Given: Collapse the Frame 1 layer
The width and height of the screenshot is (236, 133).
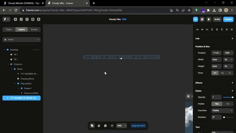Looking at the screenshot, I should click(x=18, y=88).
